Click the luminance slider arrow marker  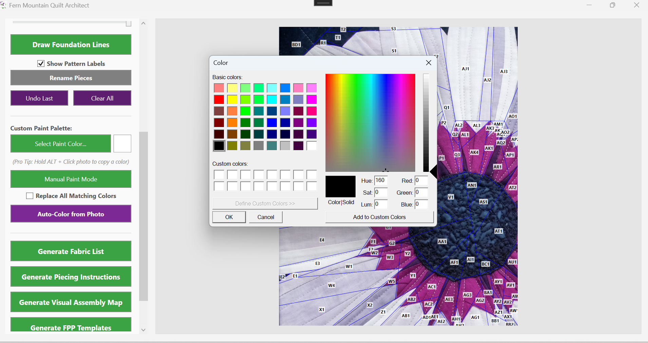click(433, 172)
